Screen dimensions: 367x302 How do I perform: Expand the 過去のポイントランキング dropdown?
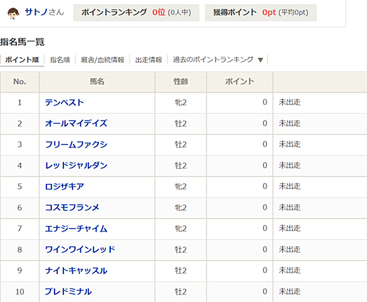point(218,60)
